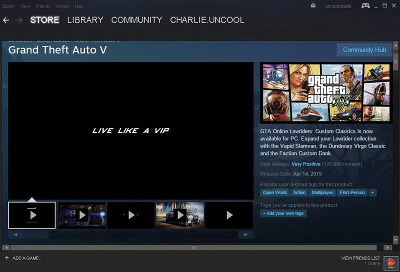Launch Big Picture mode controller icon
Screen dimensions: 400x272
pos(365,5)
